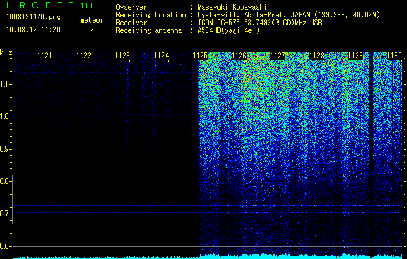Click time marker 1124

coord(162,56)
